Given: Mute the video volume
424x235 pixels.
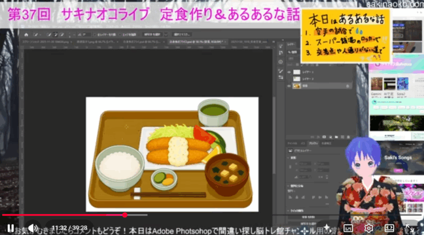Looking at the screenshot, I should click(x=33, y=228).
